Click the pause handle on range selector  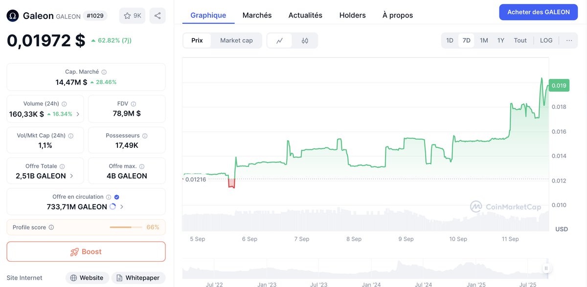[x=546, y=268]
